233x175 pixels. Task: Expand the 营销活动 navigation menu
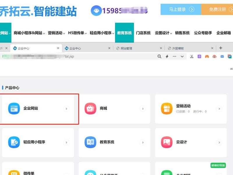point(56,33)
